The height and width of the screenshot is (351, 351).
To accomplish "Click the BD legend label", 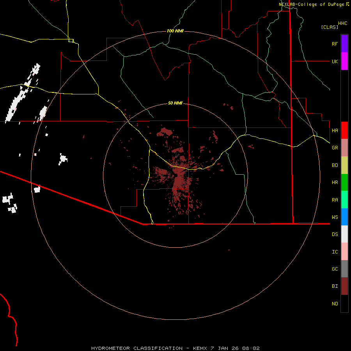I will (x=335, y=165).
